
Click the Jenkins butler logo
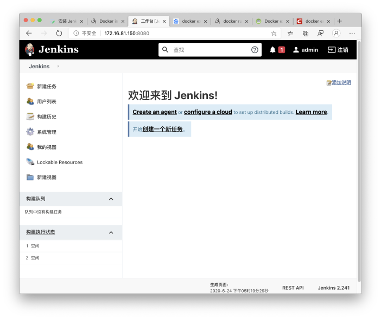[x=30, y=50]
